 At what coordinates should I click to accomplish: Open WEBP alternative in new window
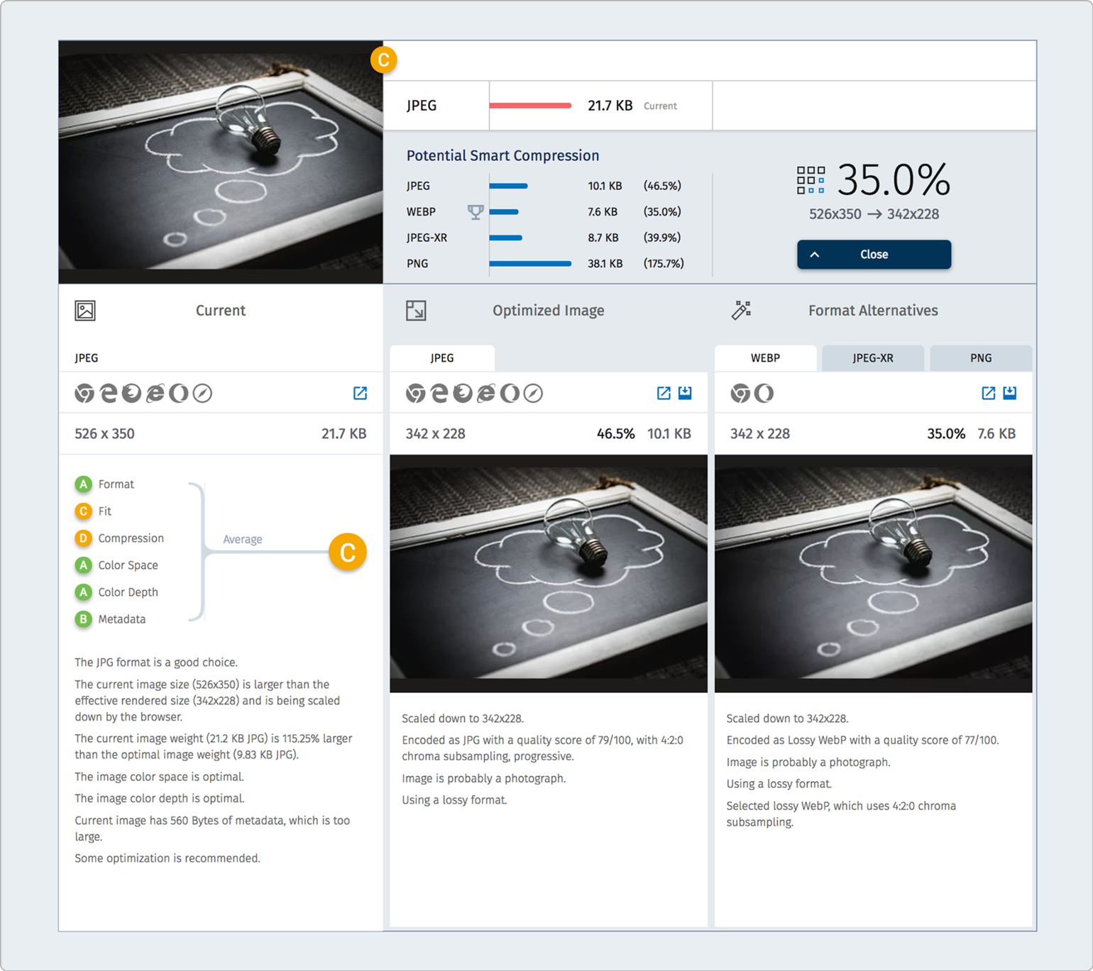point(988,393)
